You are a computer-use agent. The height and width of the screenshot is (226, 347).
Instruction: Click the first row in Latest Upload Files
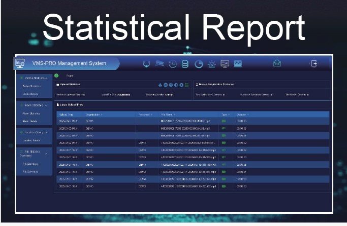[152, 122]
